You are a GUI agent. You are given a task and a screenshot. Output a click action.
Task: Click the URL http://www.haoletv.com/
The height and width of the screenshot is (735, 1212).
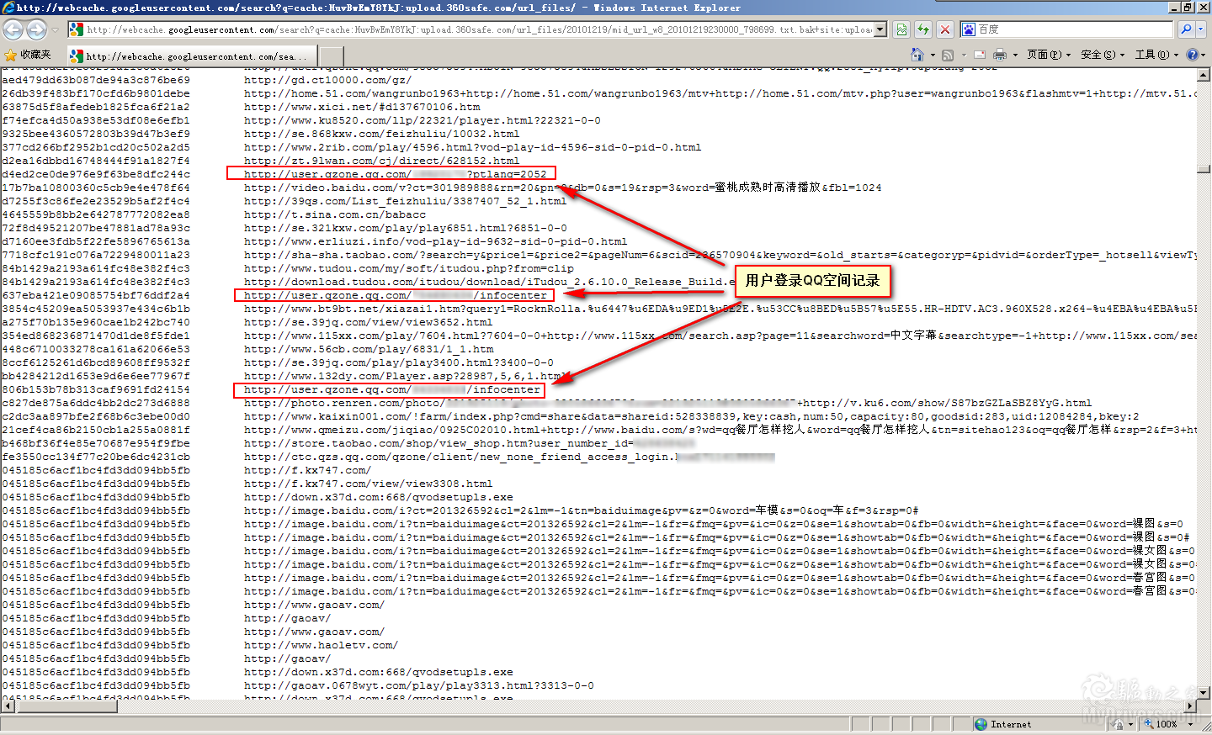pyautogui.click(x=322, y=645)
